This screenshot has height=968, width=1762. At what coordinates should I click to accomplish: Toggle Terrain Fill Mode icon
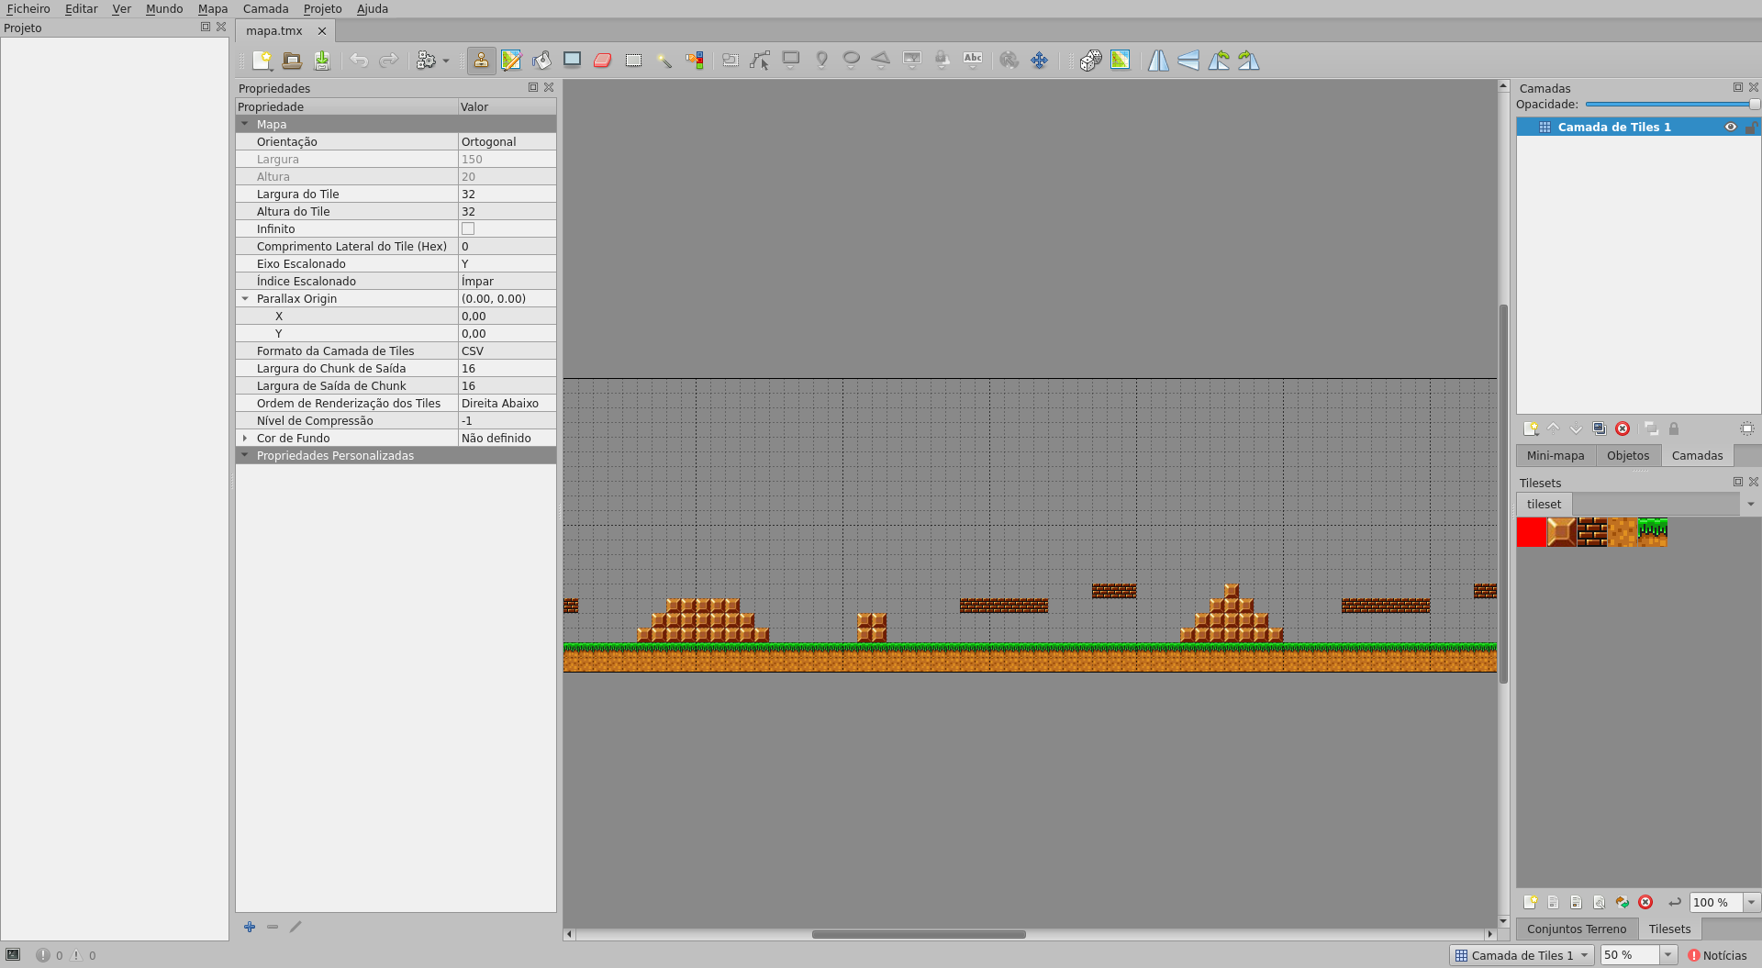(1121, 61)
